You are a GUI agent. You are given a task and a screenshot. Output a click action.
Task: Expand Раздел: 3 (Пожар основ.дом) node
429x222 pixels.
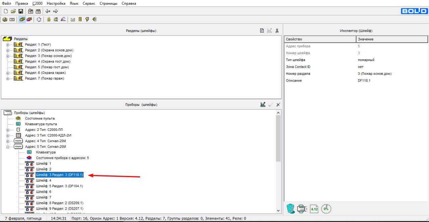[x=8, y=56]
